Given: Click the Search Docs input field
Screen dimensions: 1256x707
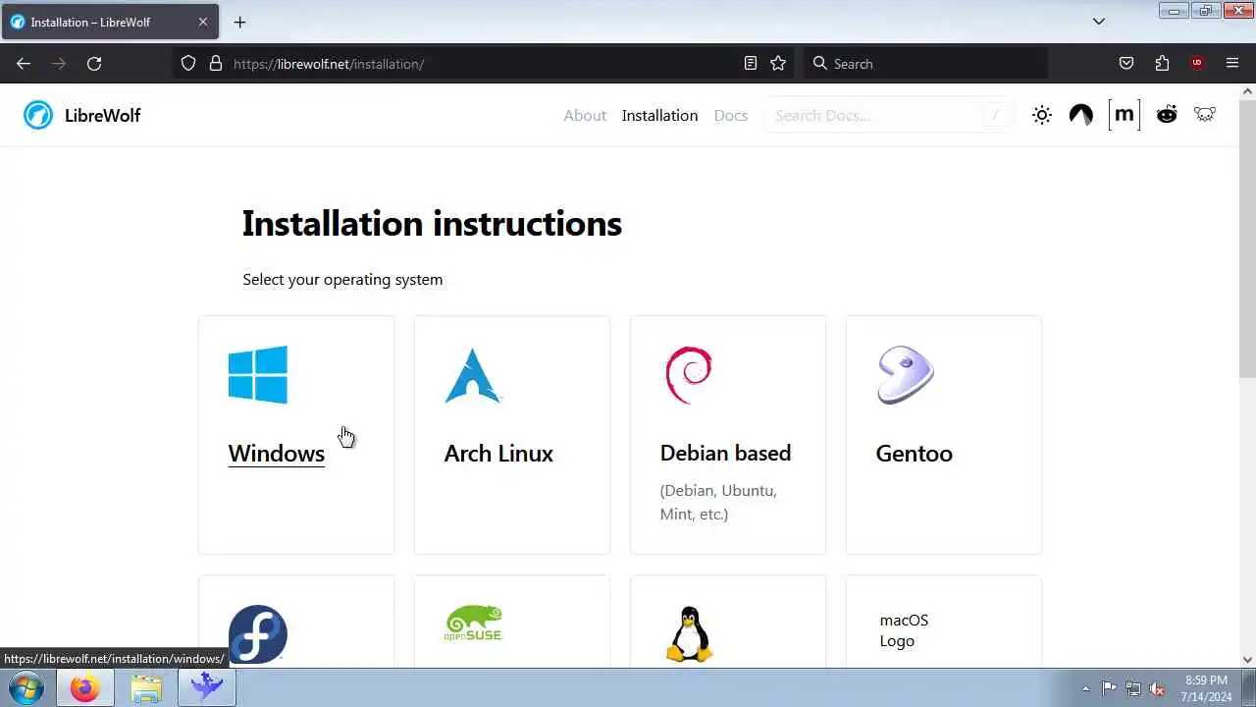Looking at the screenshot, I should pyautogui.click(x=889, y=115).
